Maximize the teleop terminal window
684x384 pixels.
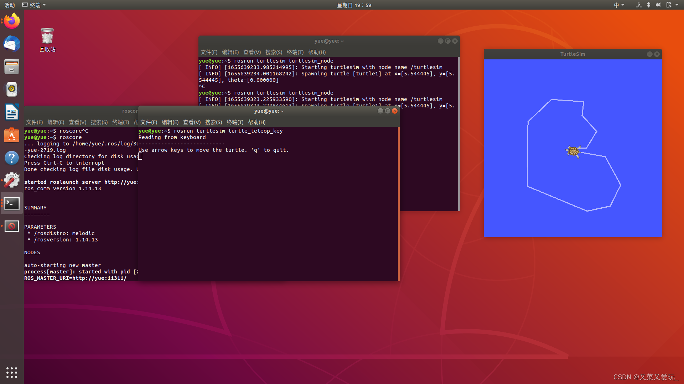click(x=388, y=111)
